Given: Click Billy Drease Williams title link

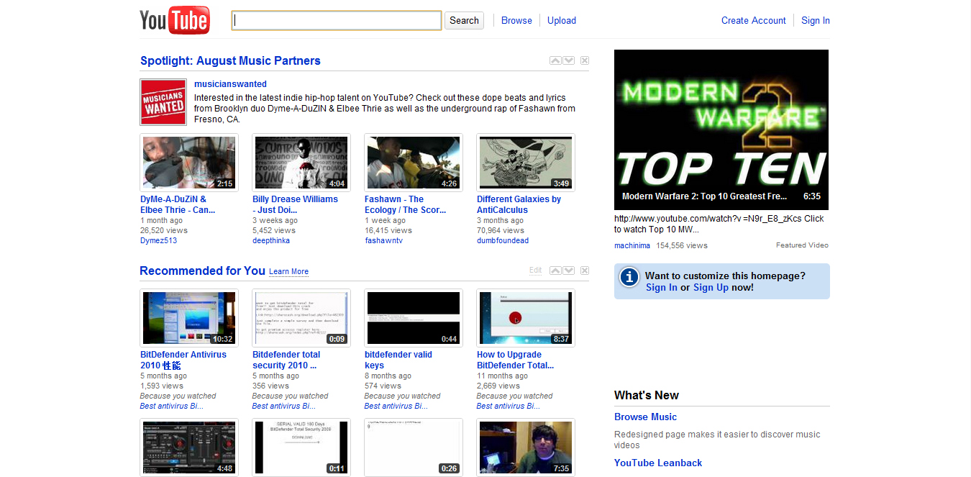Looking at the screenshot, I should click(295, 204).
